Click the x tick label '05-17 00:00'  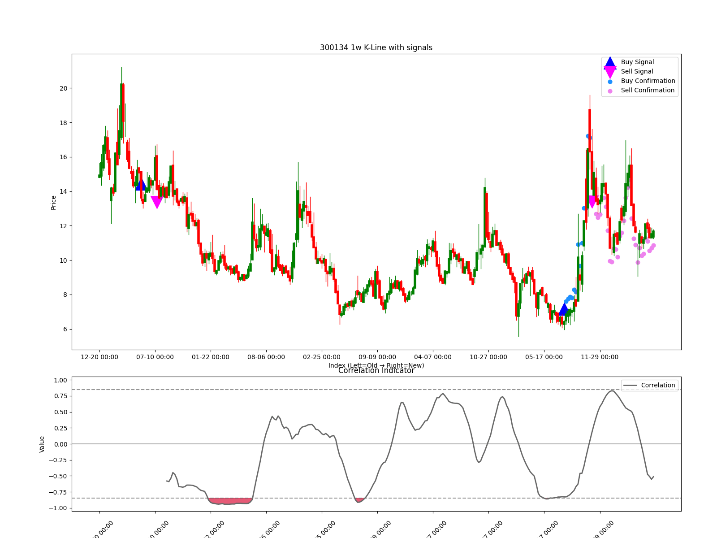coord(544,357)
